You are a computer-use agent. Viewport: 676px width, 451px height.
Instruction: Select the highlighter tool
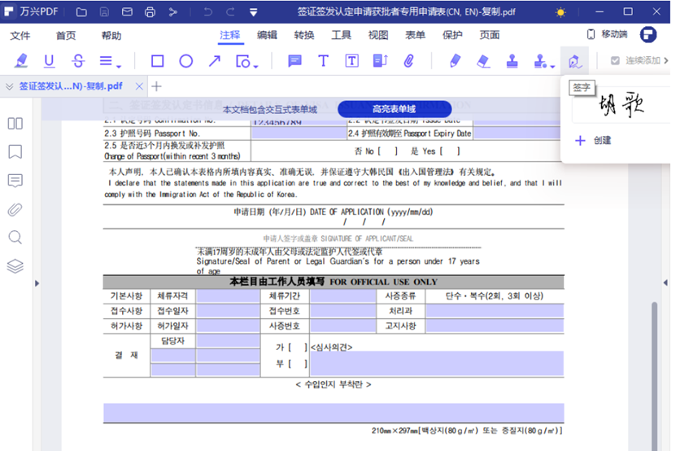(x=21, y=61)
